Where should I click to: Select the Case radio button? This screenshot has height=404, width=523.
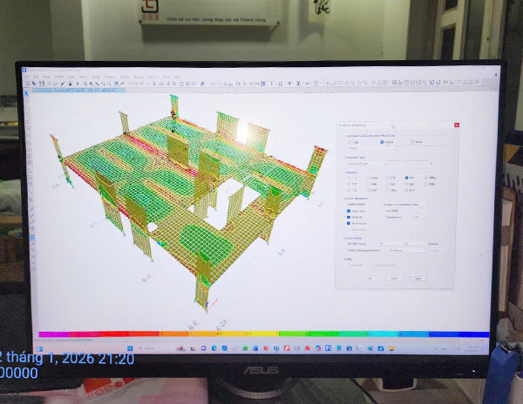[x=350, y=142]
